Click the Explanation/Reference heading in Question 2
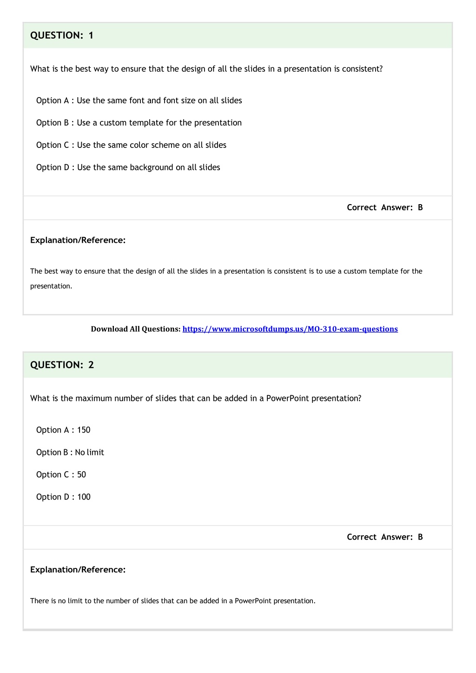This screenshot has width=476, height=673. (x=78, y=570)
